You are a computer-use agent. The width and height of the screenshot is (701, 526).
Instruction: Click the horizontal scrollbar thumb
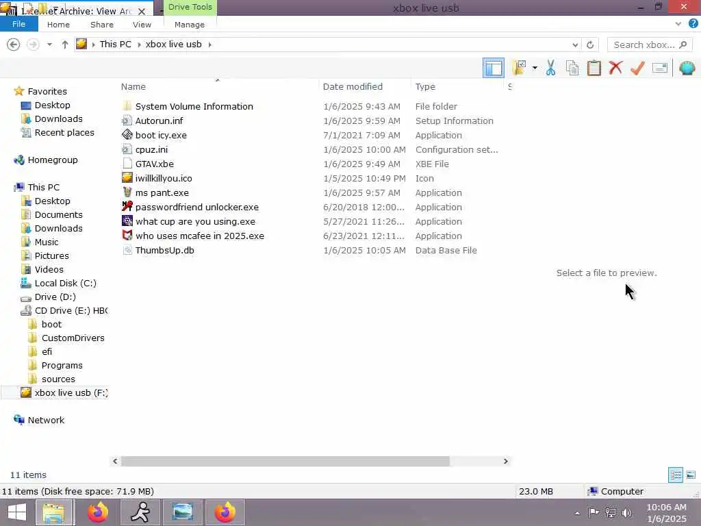point(285,461)
